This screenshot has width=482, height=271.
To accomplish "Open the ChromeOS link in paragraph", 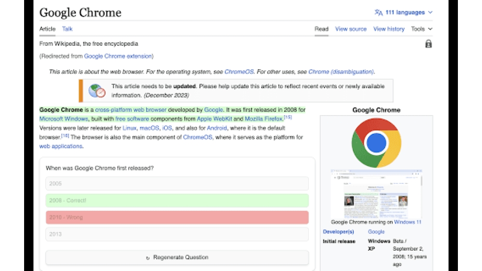I will coord(197,137).
